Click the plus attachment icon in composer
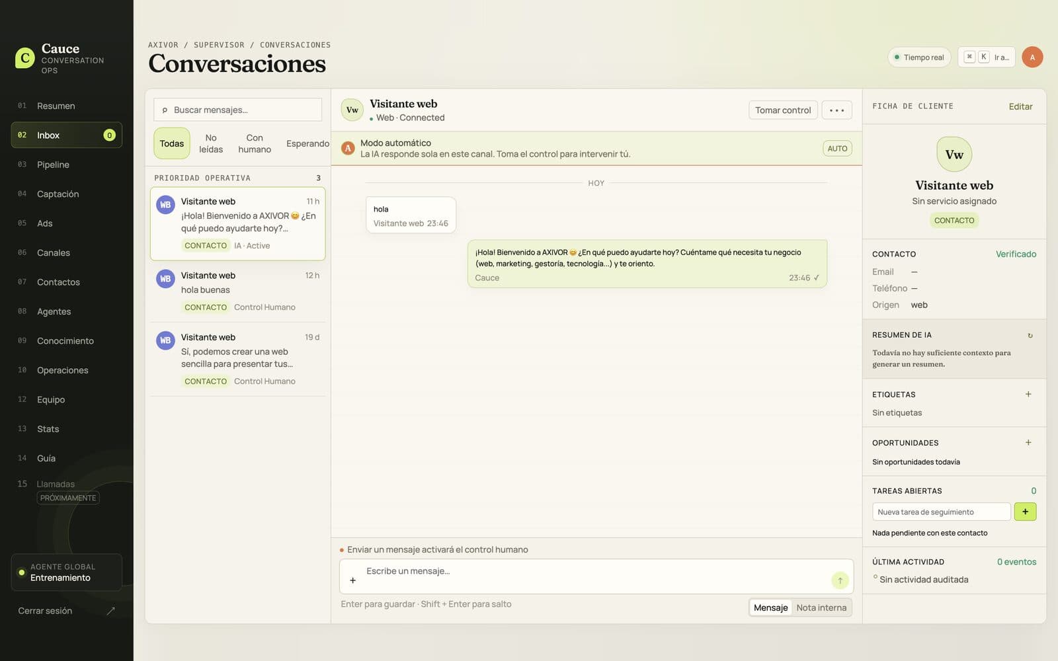 (352, 580)
